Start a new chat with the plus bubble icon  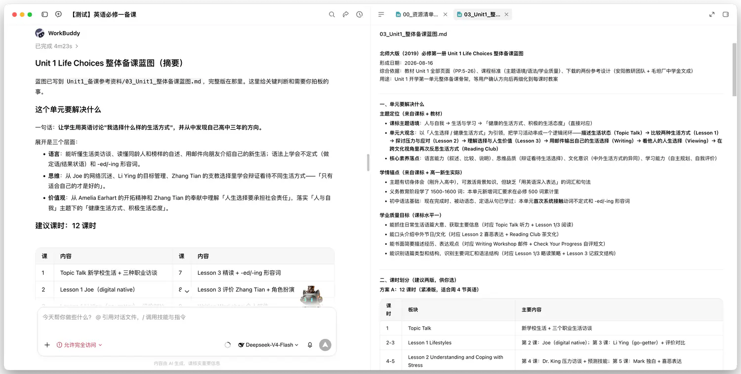coord(58,15)
